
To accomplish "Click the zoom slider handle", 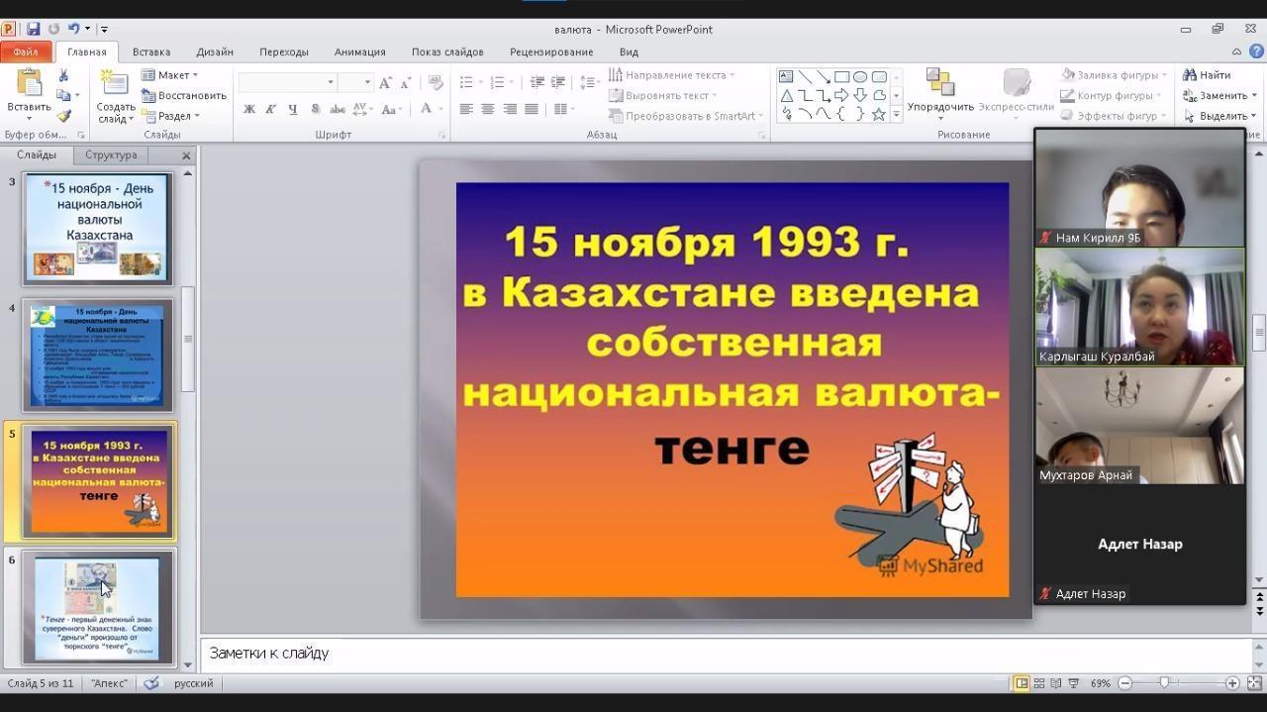I will 1164,683.
